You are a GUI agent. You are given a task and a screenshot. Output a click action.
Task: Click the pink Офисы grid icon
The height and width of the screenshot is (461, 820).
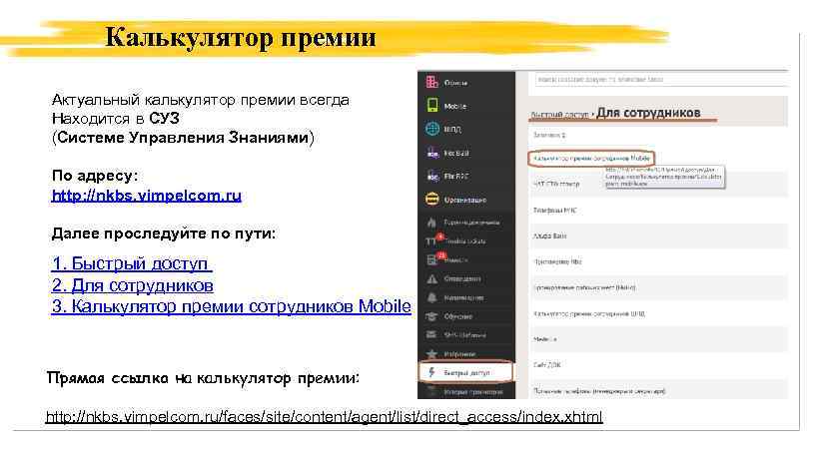431,82
